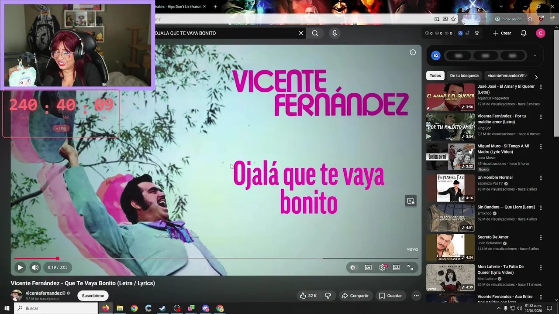
Task: Play the Vicente Fernández video
Action: coord(20,267)
